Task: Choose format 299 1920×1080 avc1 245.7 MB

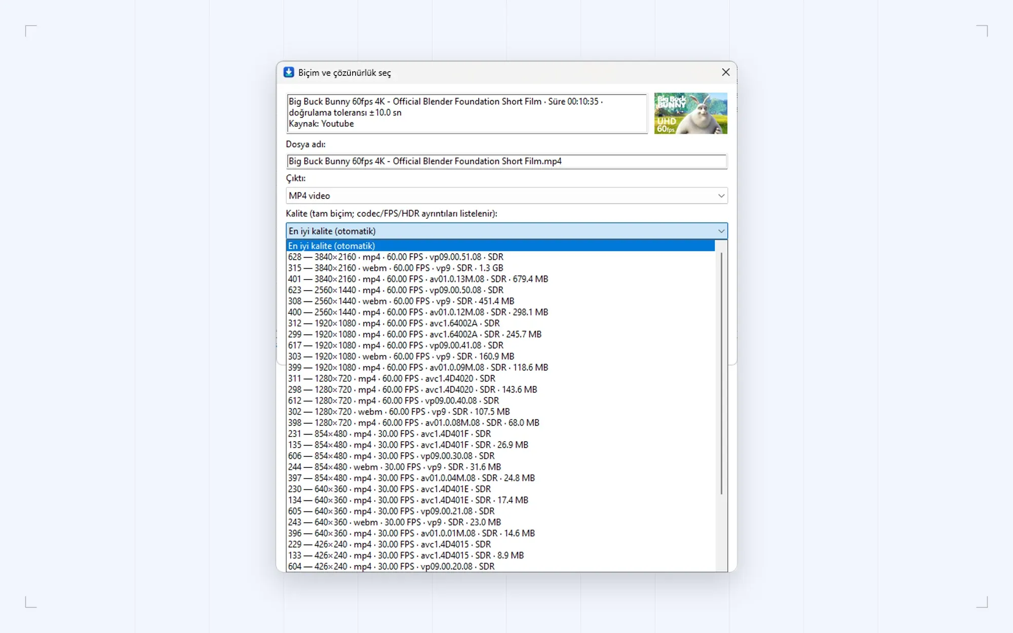Action: pyautogui.click(x=500, y=334)
